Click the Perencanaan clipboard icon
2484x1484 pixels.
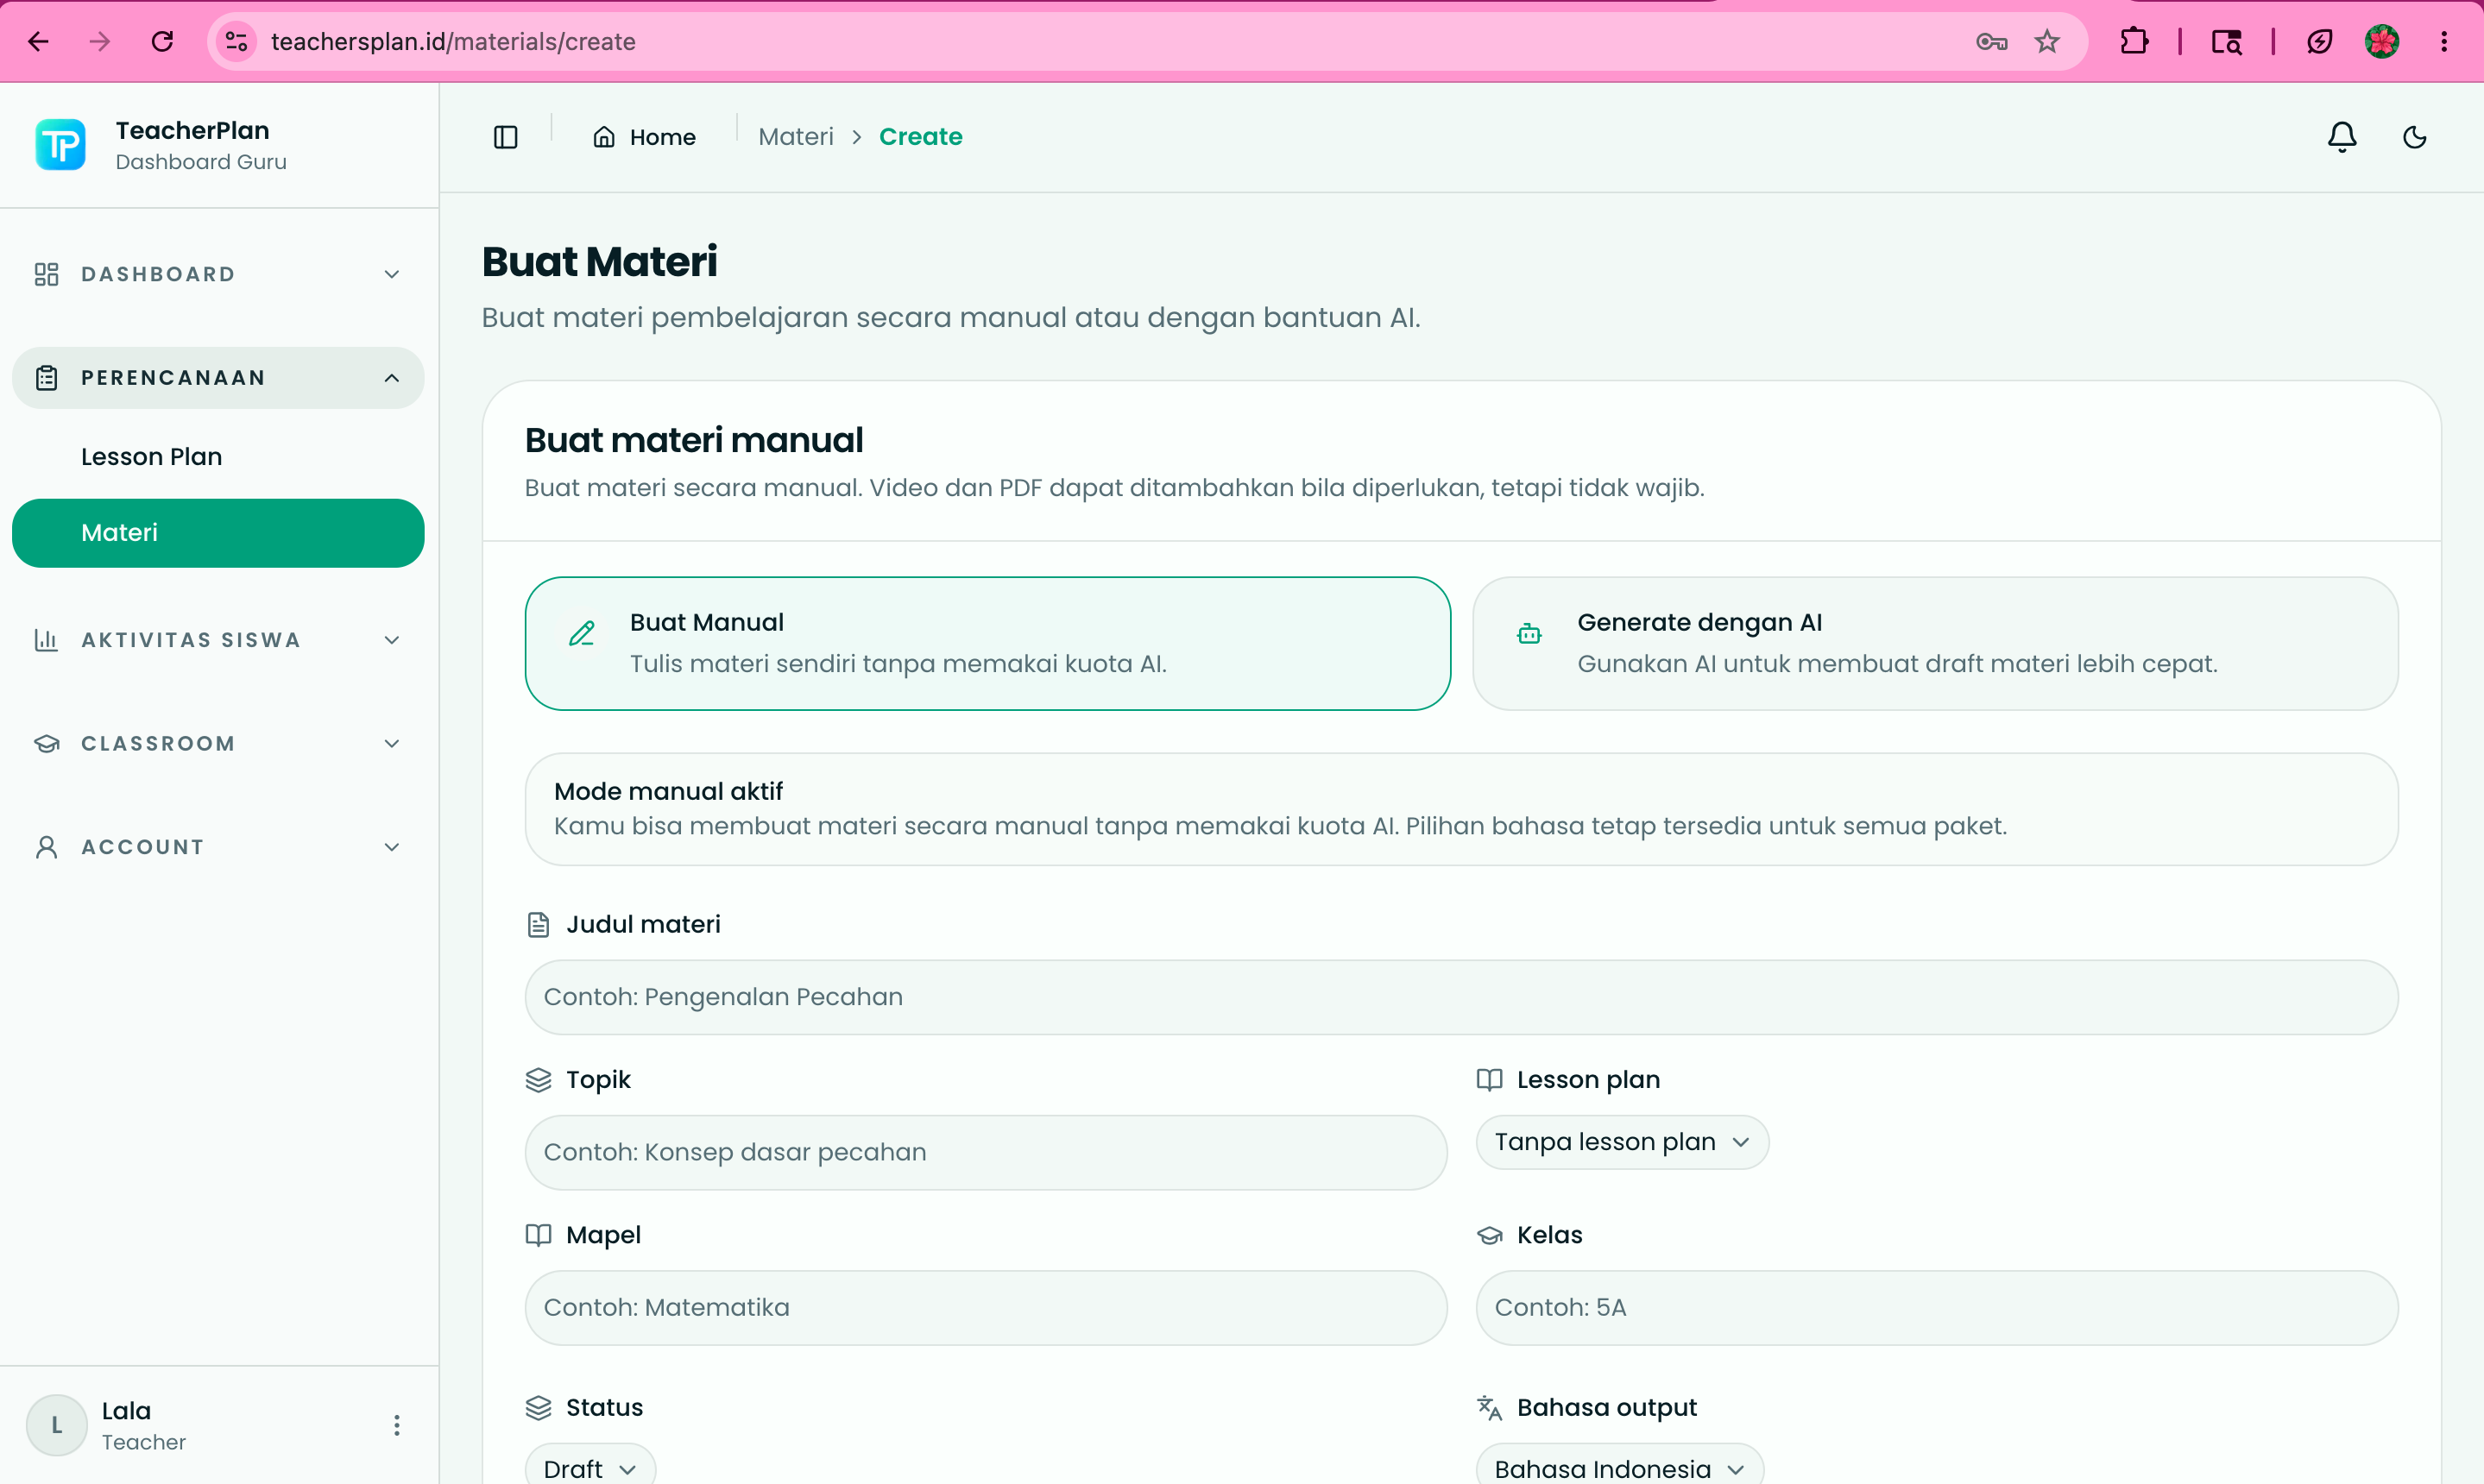(46, 378)
